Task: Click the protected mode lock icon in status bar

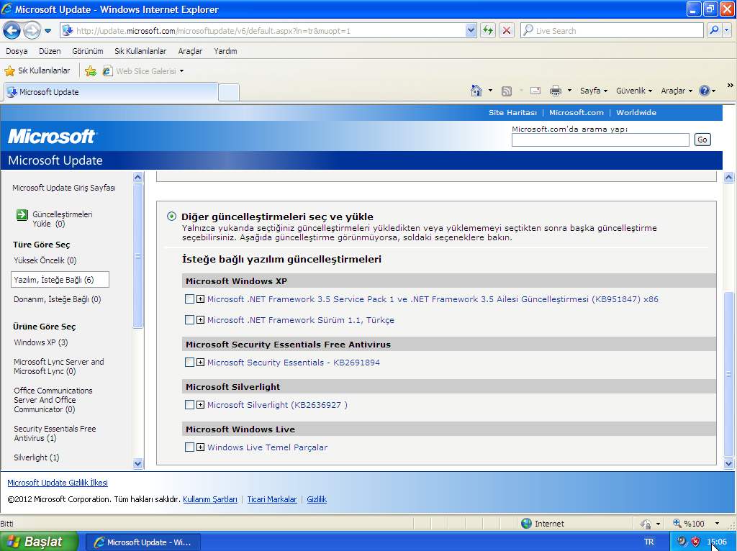Action: pos(646,523)
